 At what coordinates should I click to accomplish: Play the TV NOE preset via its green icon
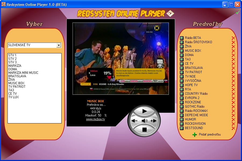(x=182, y=76)
